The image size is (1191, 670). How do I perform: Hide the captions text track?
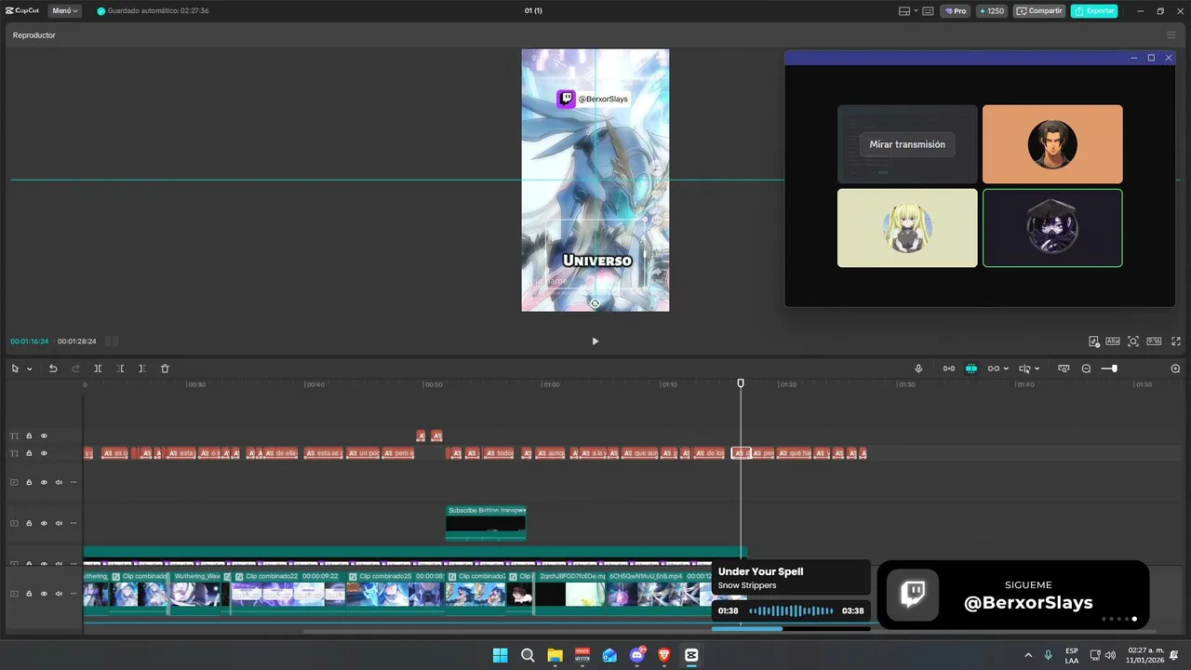[44, 453]
